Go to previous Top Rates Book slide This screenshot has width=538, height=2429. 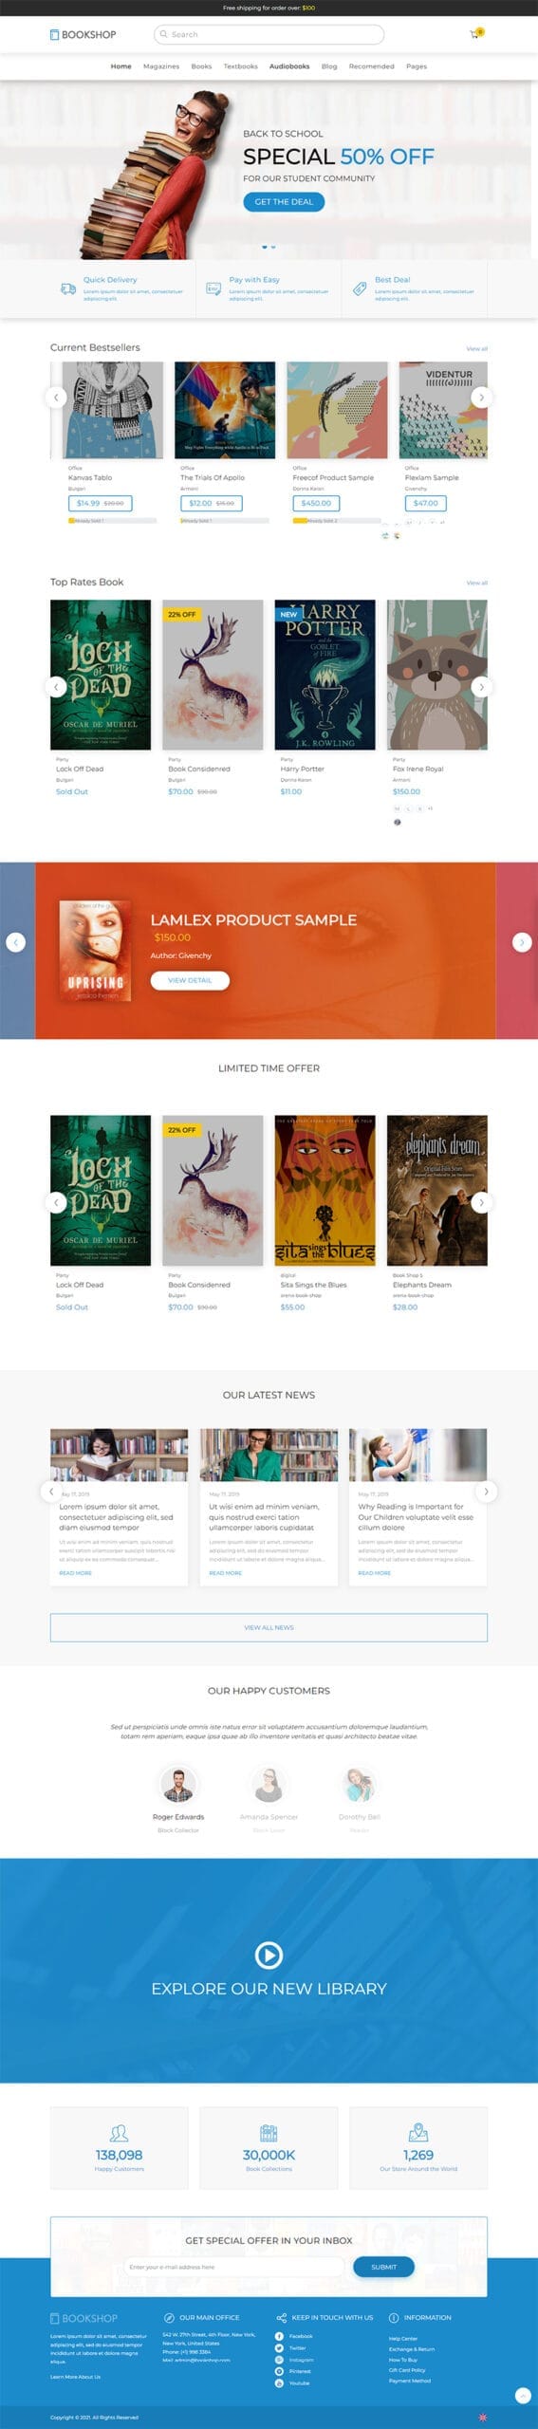pyautogui.click(x=56, y=686)
